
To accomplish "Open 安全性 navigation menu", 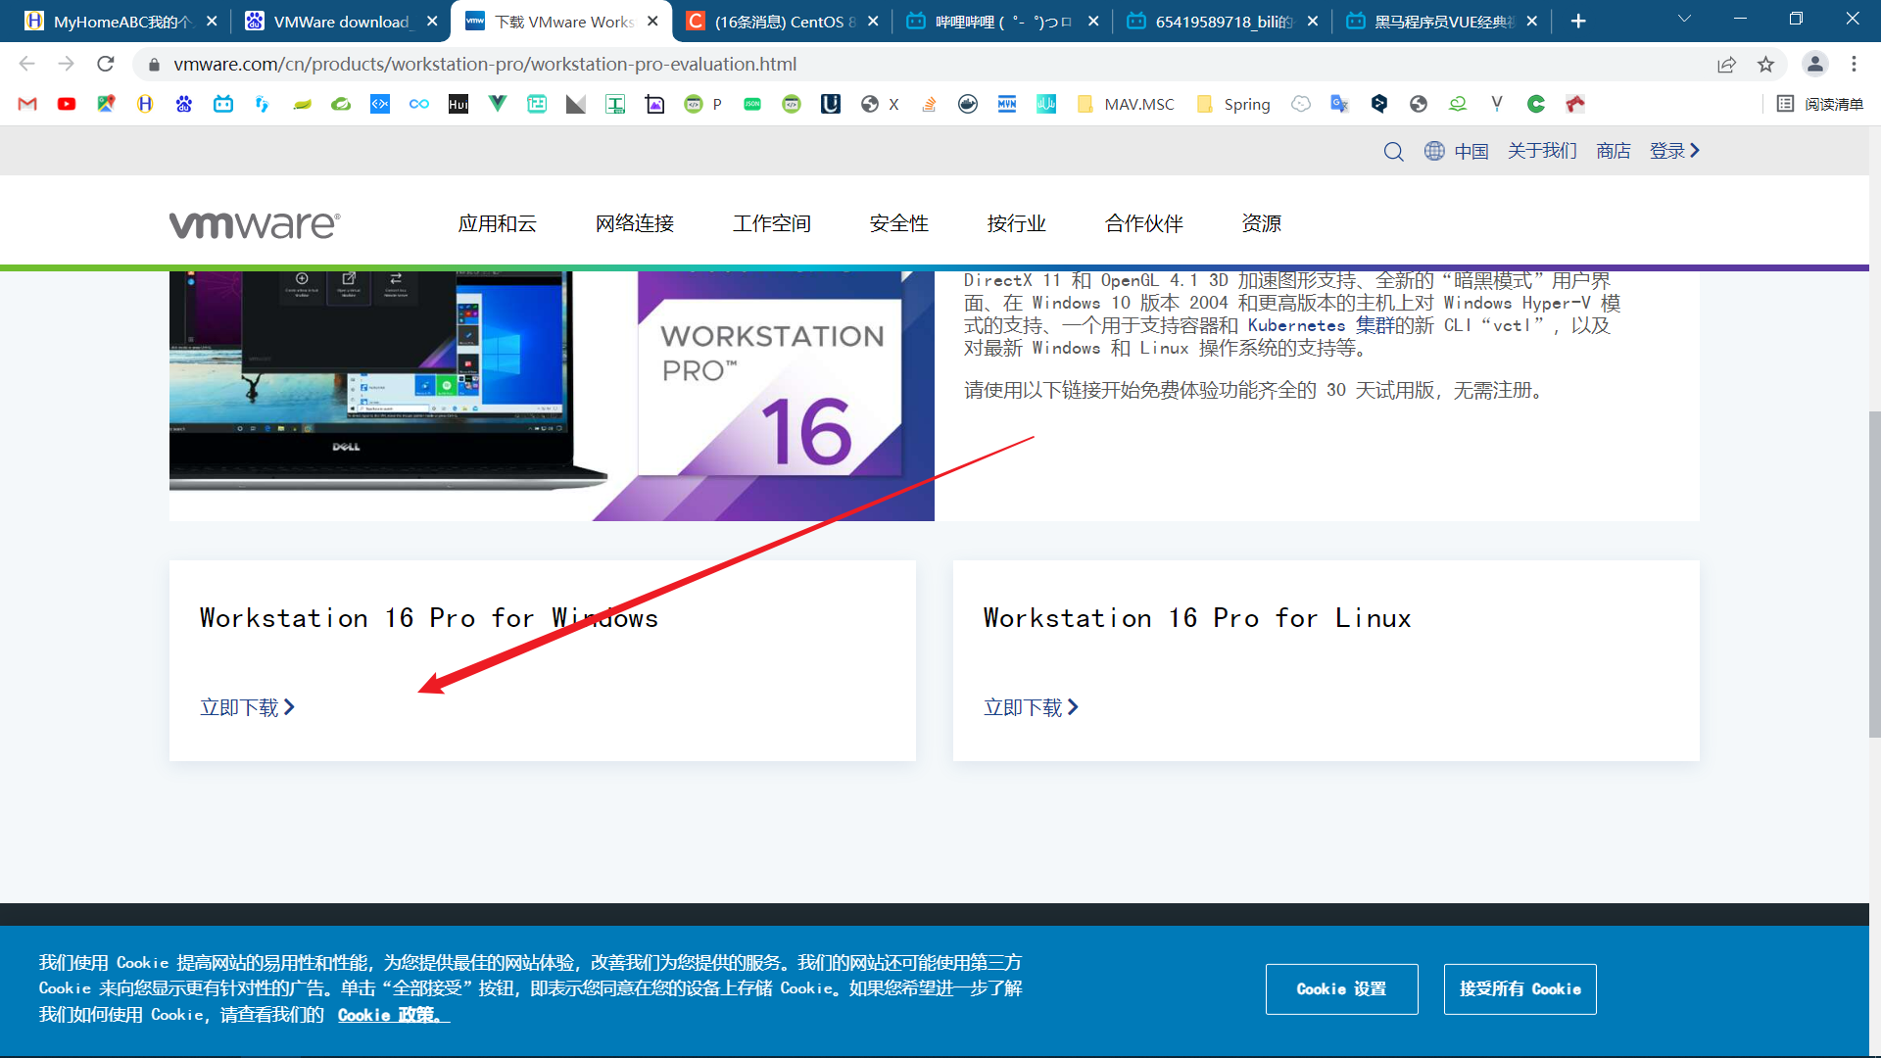I will 899,223.
